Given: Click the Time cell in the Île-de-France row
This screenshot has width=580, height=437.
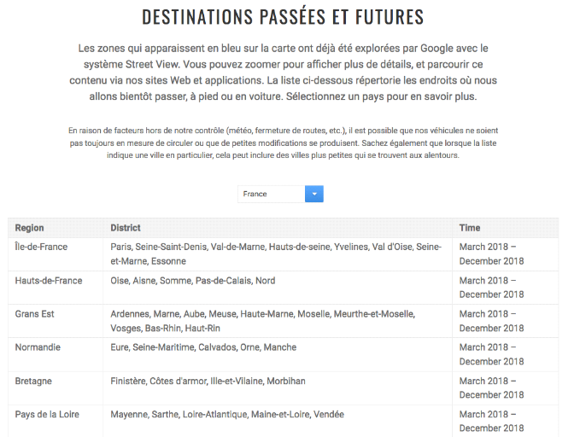Looking at the screenshot, I should coord(491,253).
